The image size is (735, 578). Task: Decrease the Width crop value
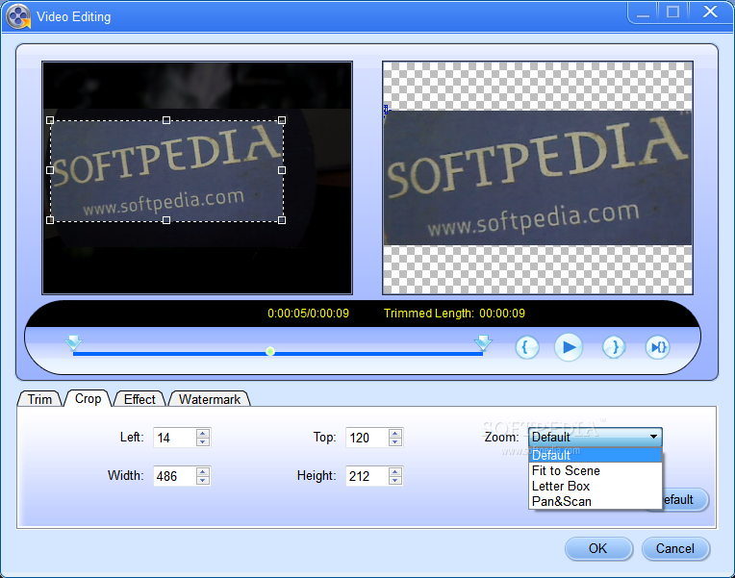tap(203, 481)
